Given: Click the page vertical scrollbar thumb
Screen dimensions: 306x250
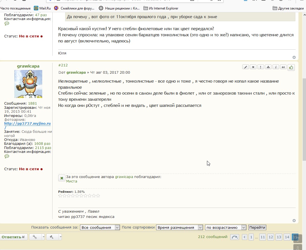Looking at the screenshot, I should (304, 119).
